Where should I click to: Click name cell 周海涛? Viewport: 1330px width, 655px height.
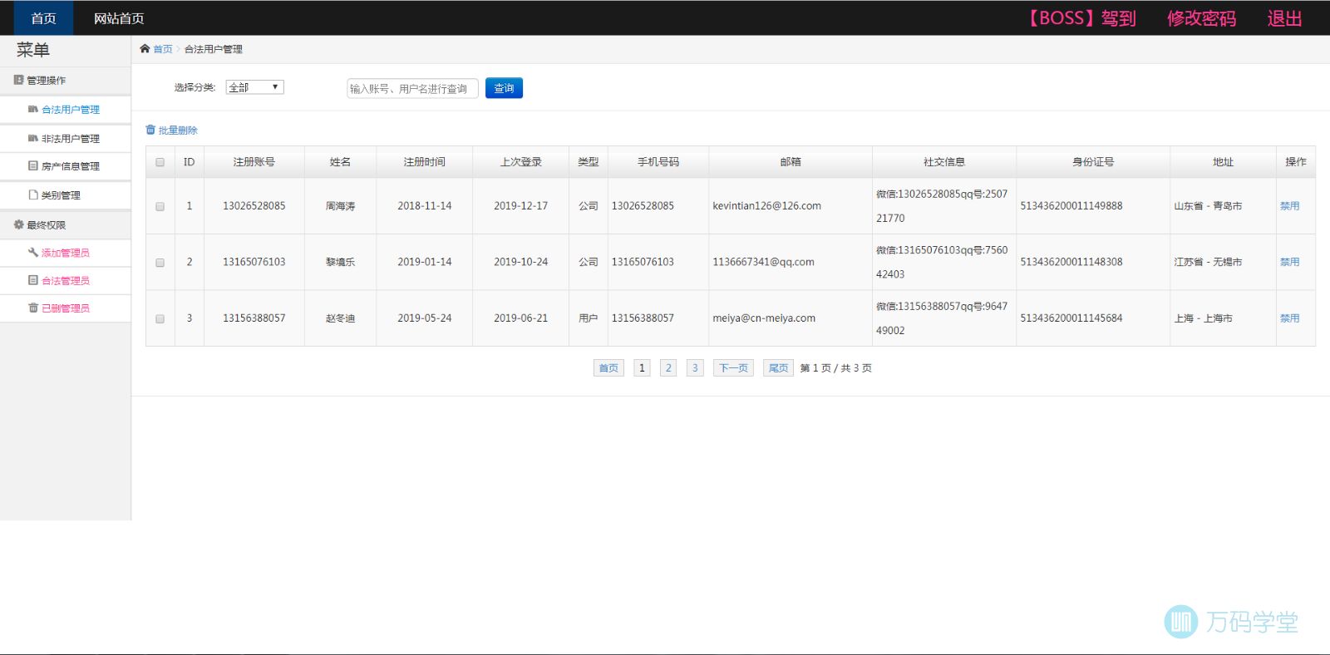340,206
